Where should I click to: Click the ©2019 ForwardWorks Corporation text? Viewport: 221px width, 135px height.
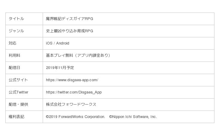(x=75, y=117)
